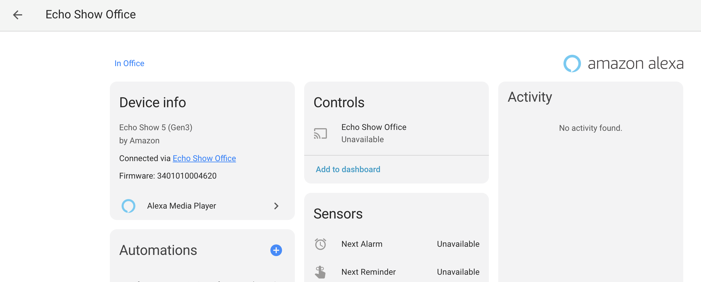Open the Next Alarm sensor entry
This screenshot has height=282, width=701.
[362, 244]
